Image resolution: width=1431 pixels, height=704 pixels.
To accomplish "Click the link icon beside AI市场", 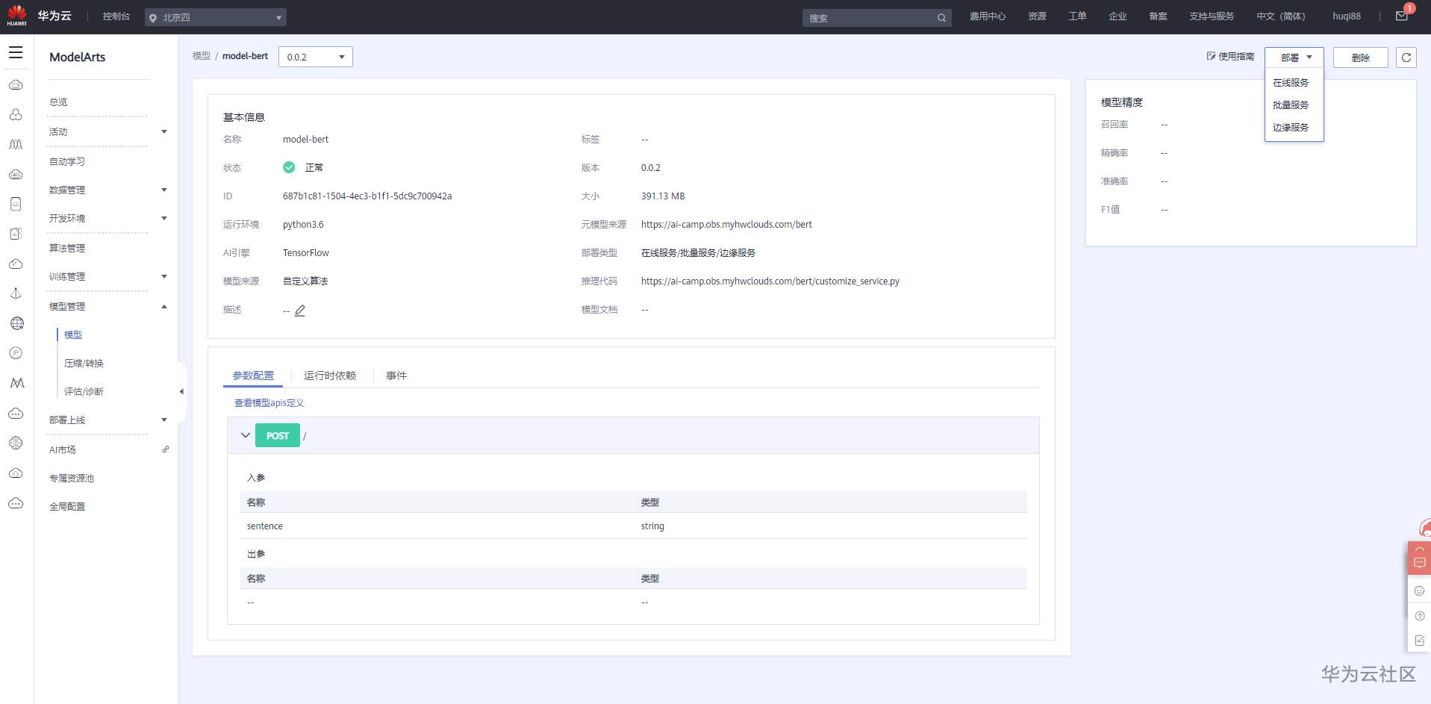I will pos(166,449).
